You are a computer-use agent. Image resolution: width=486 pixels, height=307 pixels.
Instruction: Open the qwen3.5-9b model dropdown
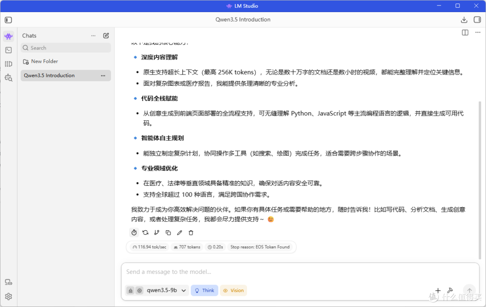166,290
